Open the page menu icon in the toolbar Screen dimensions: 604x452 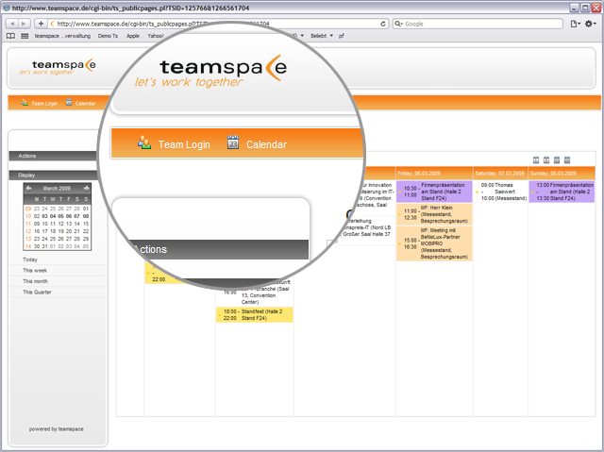coord(575,24)
